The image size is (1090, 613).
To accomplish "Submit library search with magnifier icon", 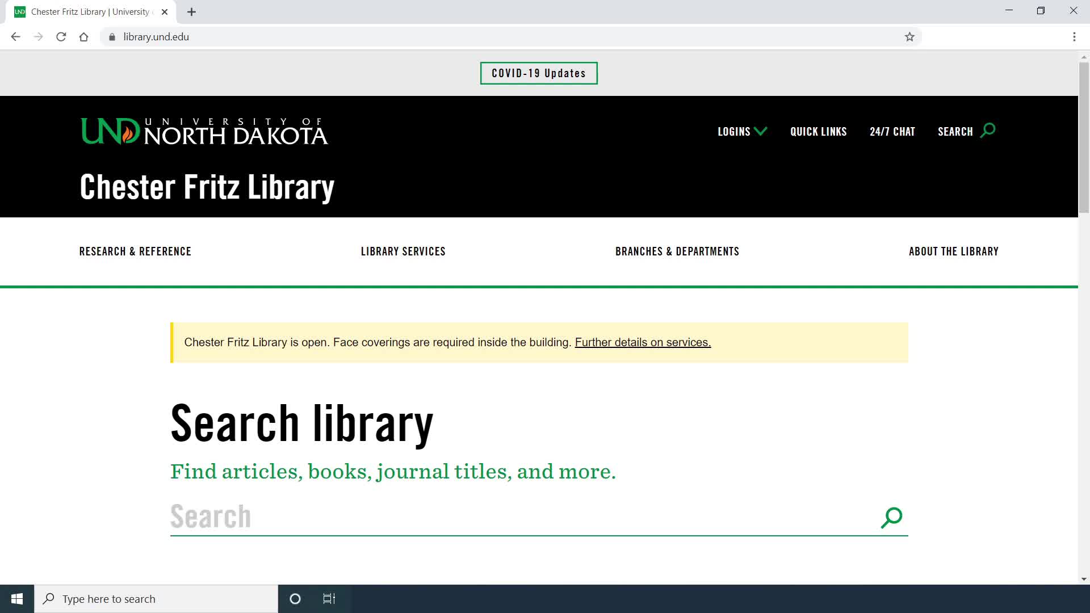I will click(891, 517).
